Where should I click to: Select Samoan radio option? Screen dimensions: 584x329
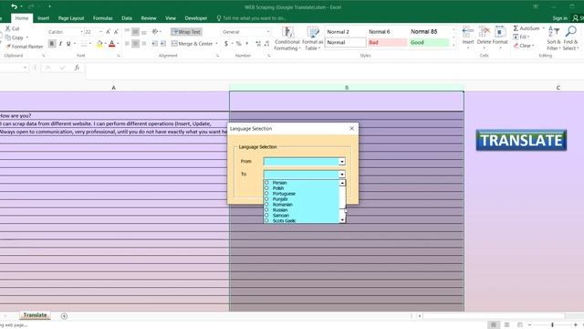pos(266,216)
